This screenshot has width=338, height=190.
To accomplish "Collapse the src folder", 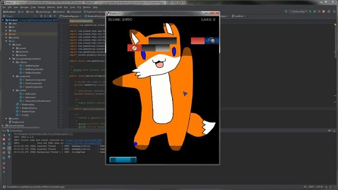I will click(x=6, y=41).
